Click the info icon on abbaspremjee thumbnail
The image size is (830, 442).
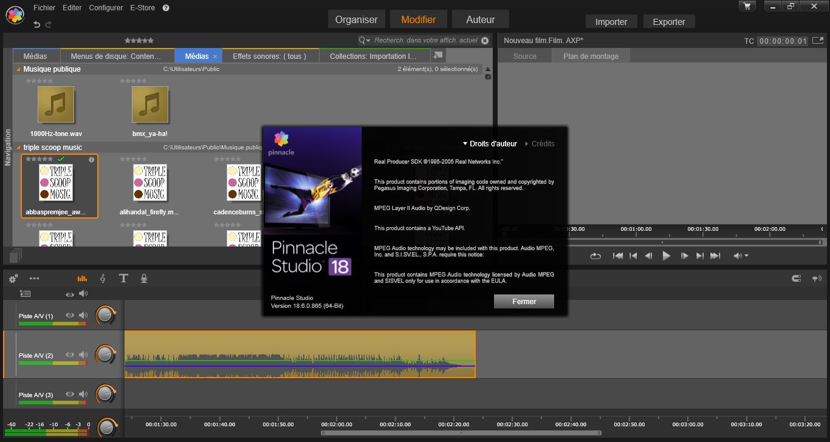click(92, 160)
